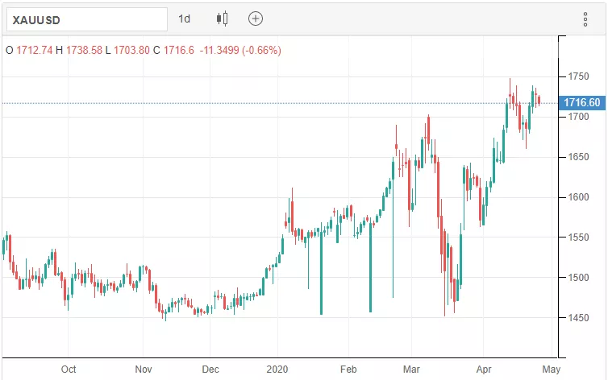
Task: Click the add indicator plus icon
Action: (x=256, y=19)
